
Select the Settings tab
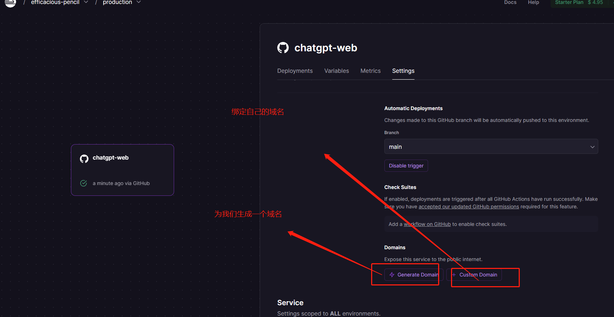[403, 71]
